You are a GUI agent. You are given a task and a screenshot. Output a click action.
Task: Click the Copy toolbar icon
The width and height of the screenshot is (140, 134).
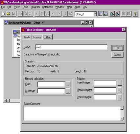point(42,14)
